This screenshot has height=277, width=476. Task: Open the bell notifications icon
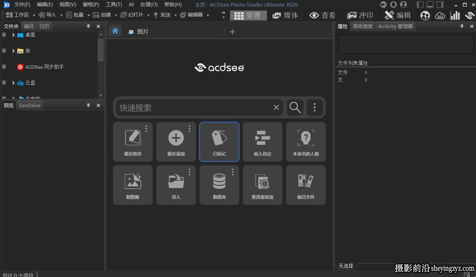coord(393,4)
